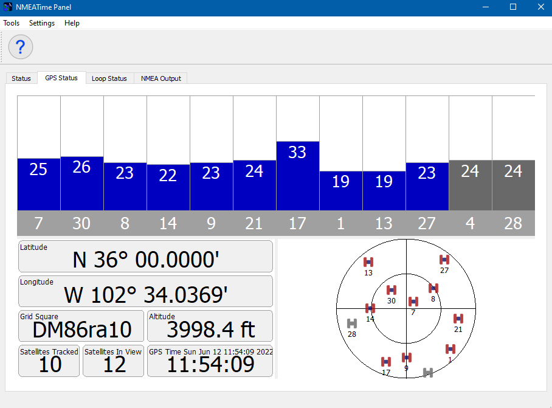This screenshot has width=552, height=408.
Task: Click the GPS Time readout 11:54:09
Action: [210, 364]
